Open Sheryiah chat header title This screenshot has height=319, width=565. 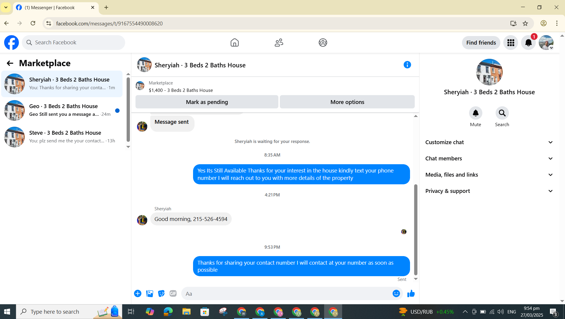(200, 65)
